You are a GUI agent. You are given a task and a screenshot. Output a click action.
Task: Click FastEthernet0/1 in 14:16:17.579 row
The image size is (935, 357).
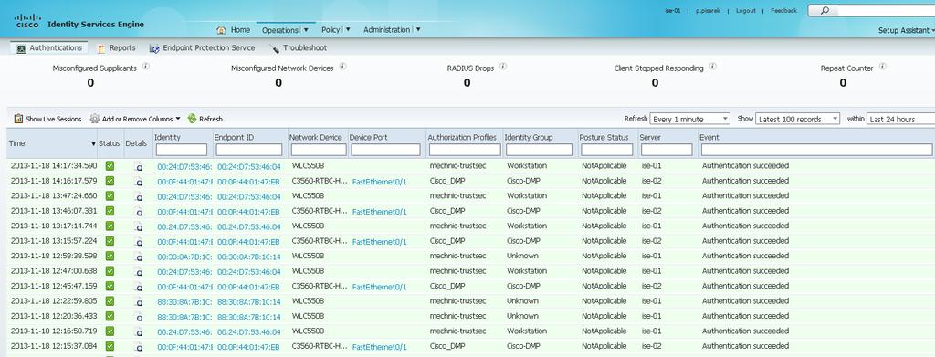(x=379, y=182)
